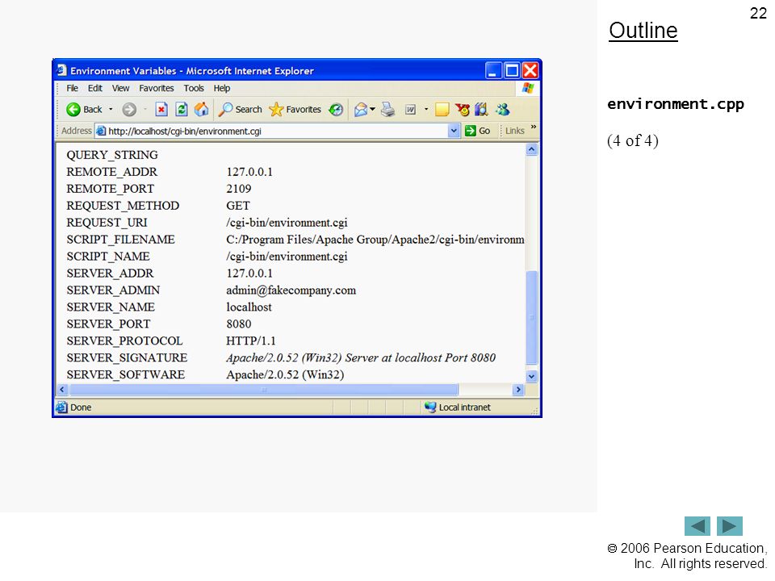Select the SERVER_NAME value localhost
This screenshot has width=775, height=581.
point(249,307)
